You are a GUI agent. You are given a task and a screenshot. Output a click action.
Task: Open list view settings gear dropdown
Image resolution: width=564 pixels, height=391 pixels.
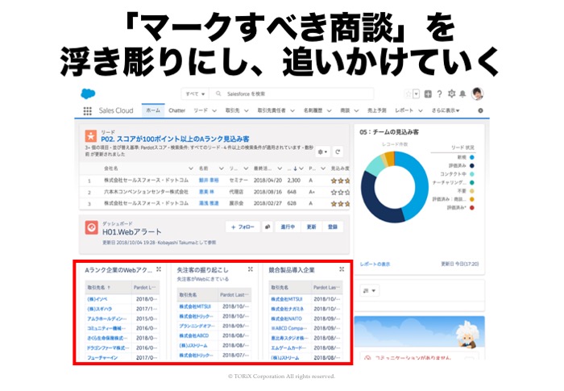pyautogui.click(x=323, y=152)
